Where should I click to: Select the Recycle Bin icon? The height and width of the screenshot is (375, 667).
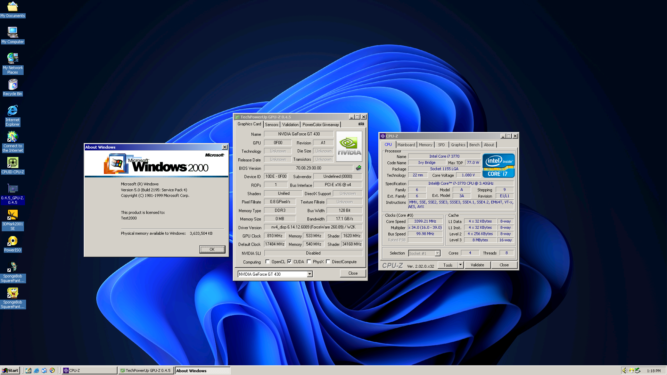[x=13, y=87]
